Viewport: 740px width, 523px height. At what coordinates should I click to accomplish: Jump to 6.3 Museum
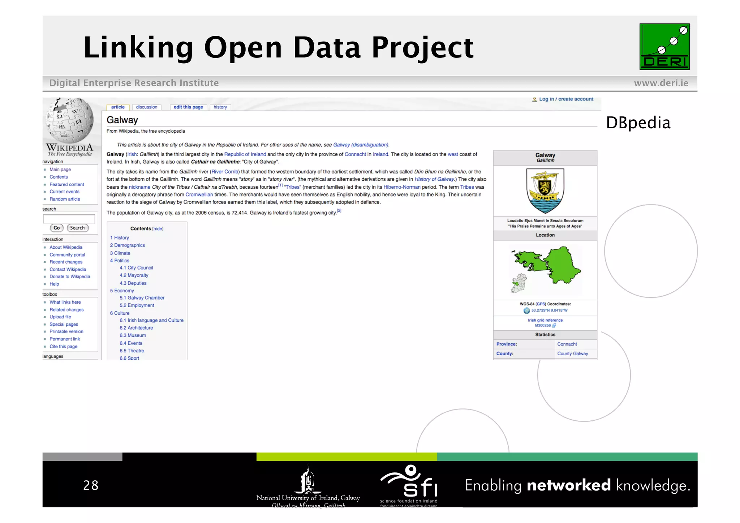click(x=133, y=335)
